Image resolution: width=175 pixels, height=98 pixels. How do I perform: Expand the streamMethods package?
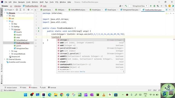coord(10,54)
